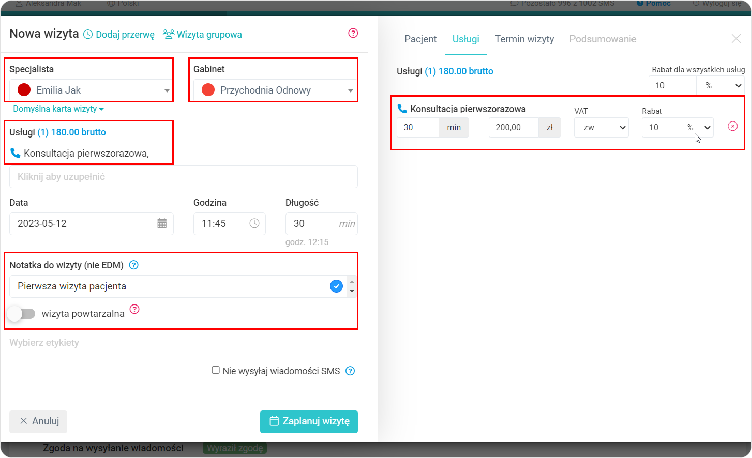
Task: Click help icon beside wizyta powtarzalna
Action: [x=134, y=309]
